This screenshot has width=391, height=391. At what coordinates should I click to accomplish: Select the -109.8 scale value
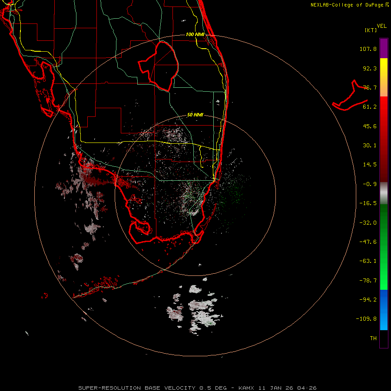(x=366, y=319)
